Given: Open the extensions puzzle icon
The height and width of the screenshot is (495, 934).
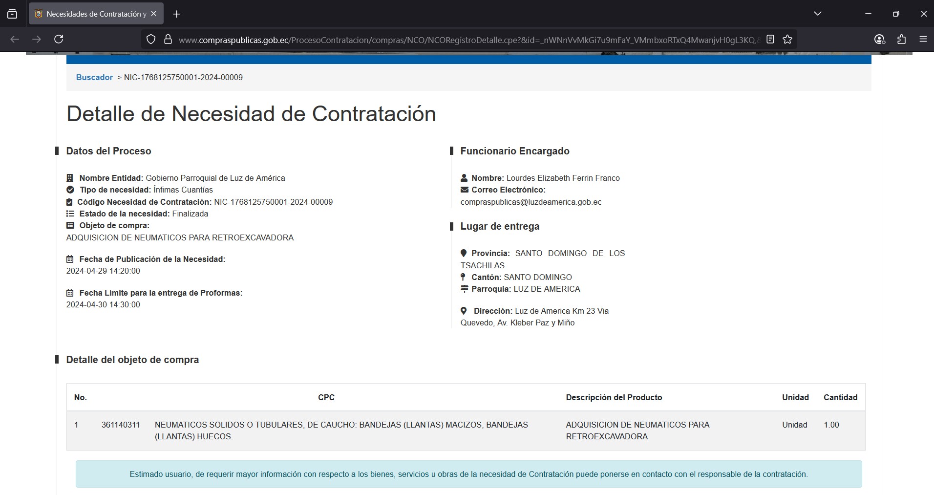Looking at the screenshot, I should [x=901, y=40].
